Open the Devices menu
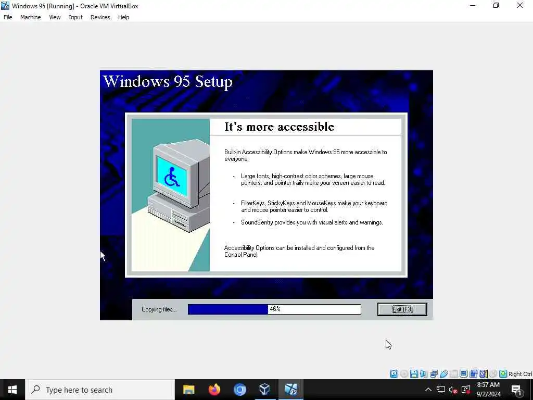The width and height of the screenshot is (533, 400). [100, 17]
